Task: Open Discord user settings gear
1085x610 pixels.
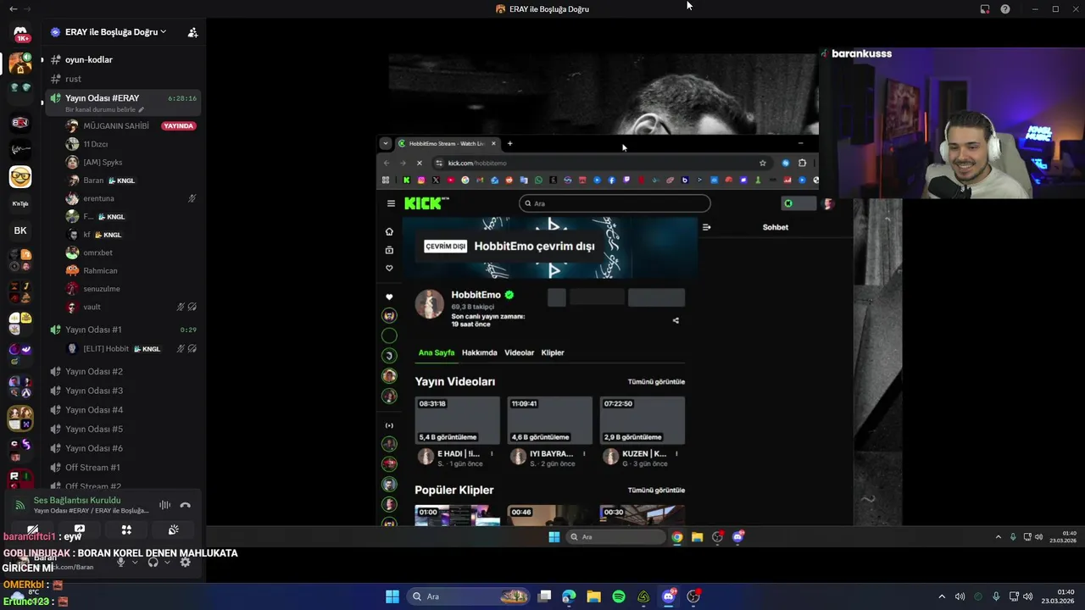Action: 186,562
